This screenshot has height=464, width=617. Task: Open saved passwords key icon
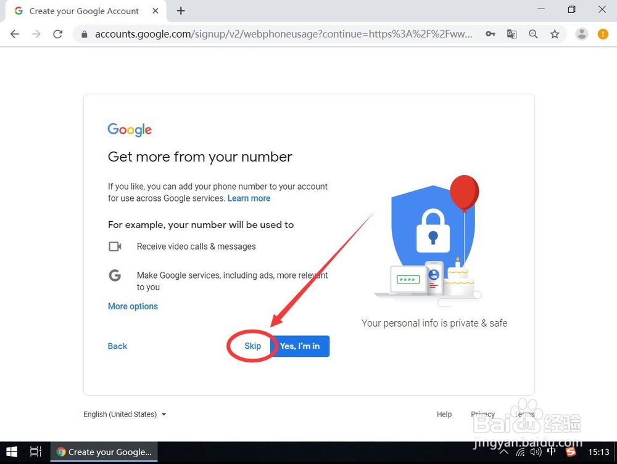click(491, 34)
